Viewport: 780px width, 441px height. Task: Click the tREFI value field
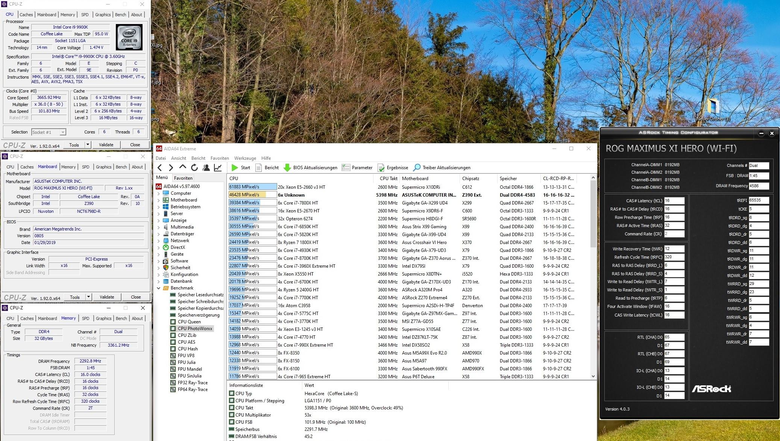click(x=759, y=200)
